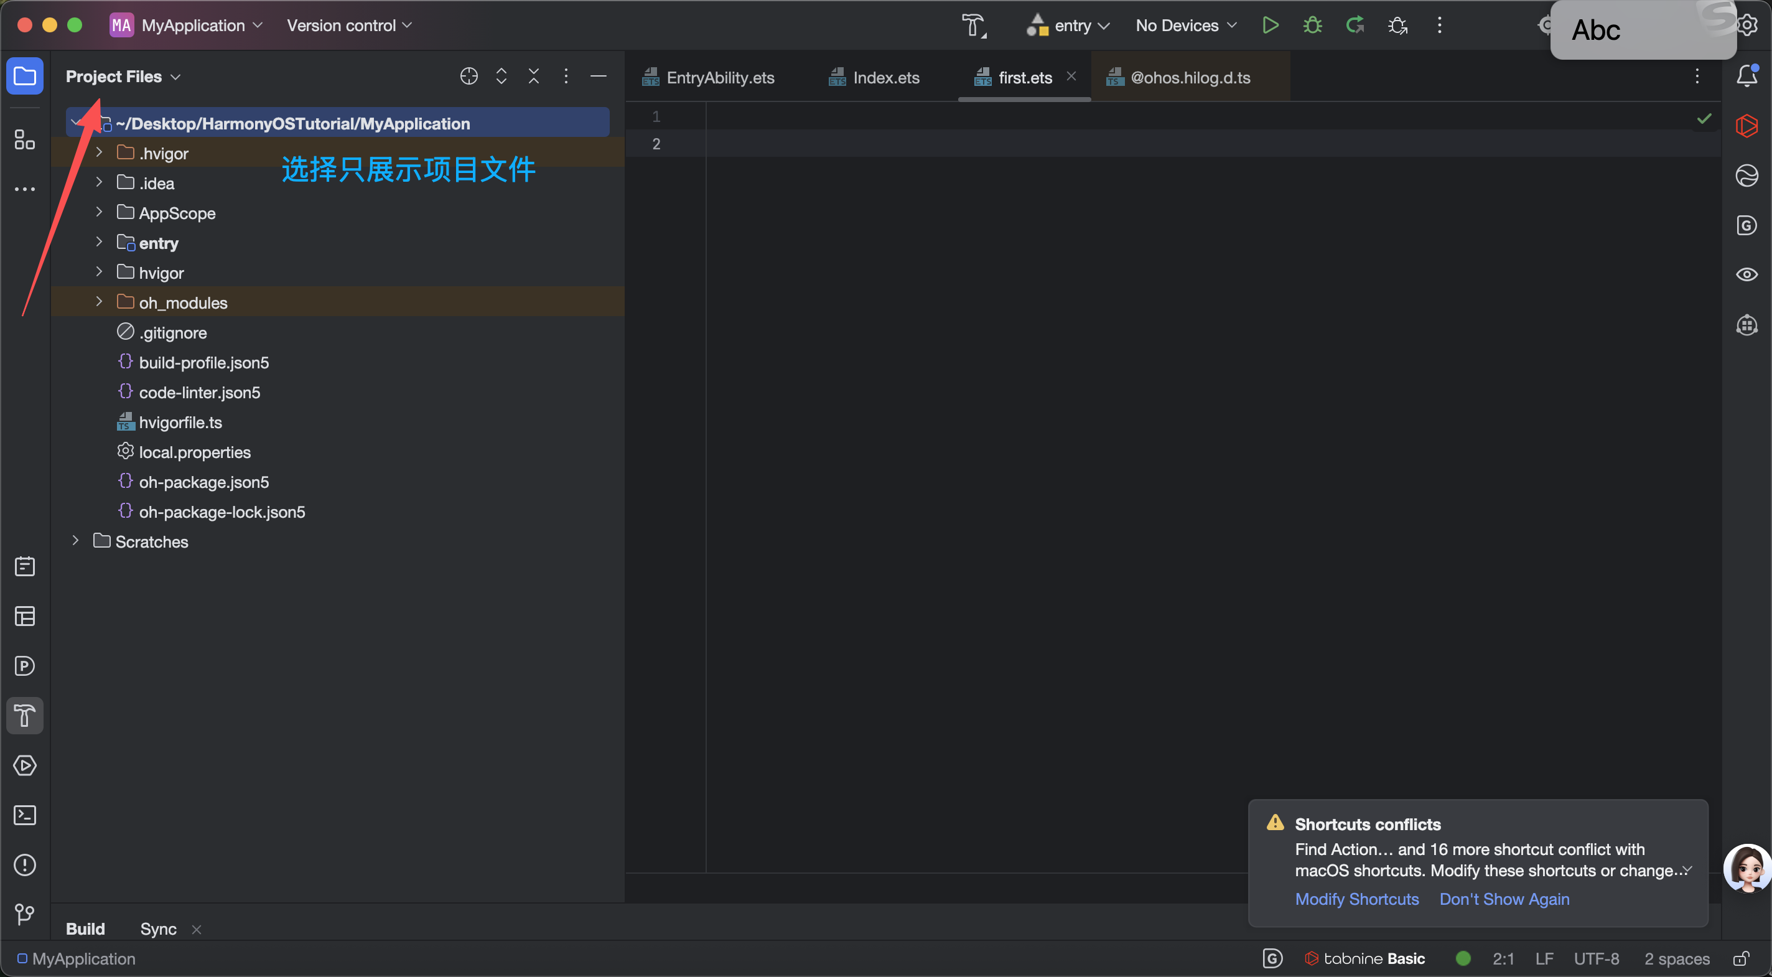Toggle the Project folder tool window button
1772x977 pixels.
pos(25,76)
